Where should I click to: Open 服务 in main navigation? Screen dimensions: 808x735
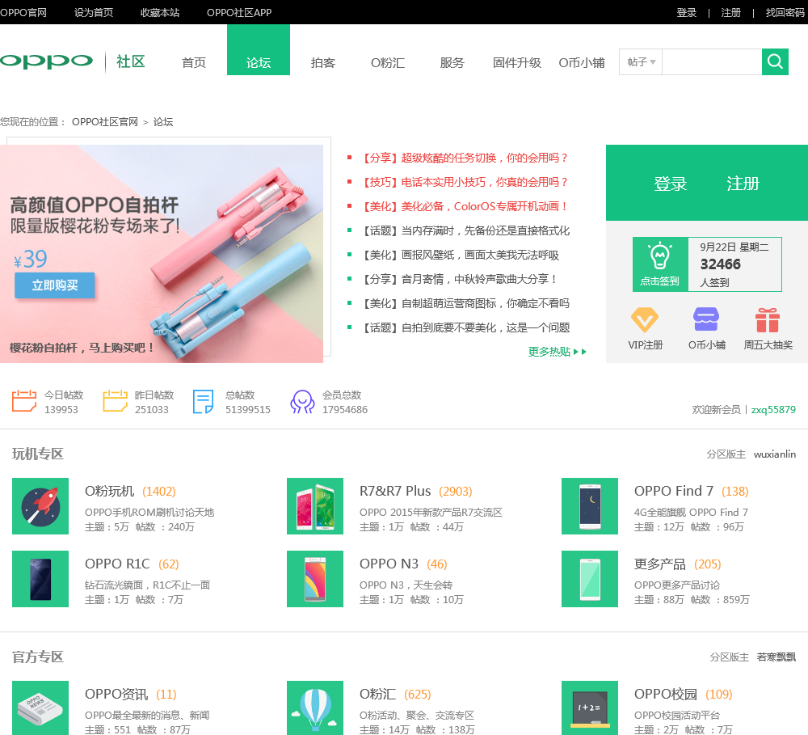452,62
